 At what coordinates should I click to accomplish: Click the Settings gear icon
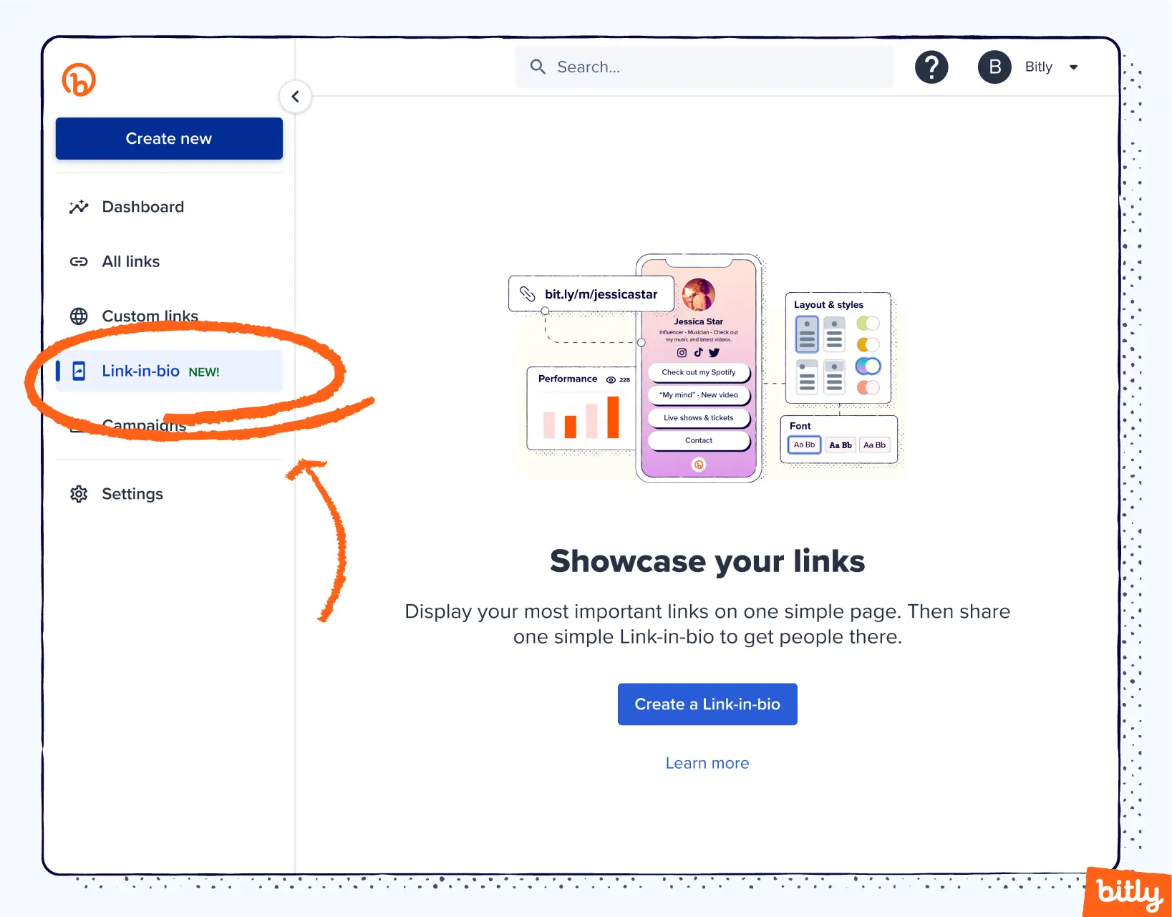pos(79,494)
